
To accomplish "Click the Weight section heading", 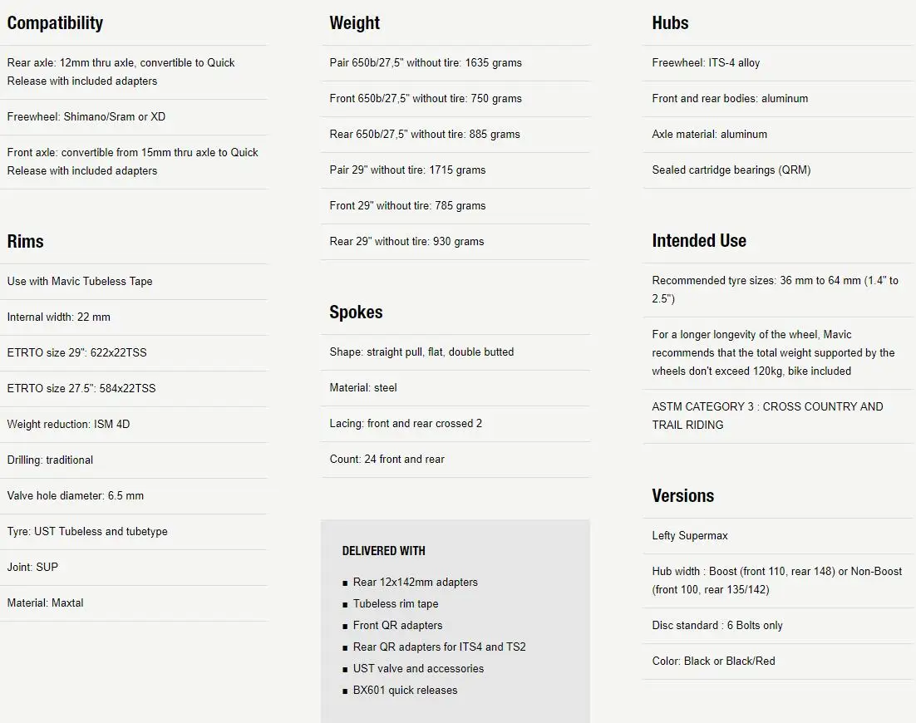I will [x=355, y=22].
